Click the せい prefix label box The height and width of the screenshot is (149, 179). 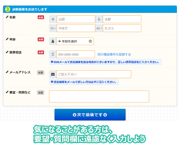[53, 28]
